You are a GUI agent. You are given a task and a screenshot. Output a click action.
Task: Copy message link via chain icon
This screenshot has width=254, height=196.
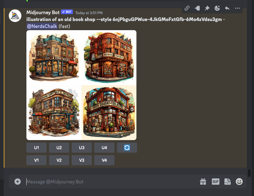click(187, 8)
